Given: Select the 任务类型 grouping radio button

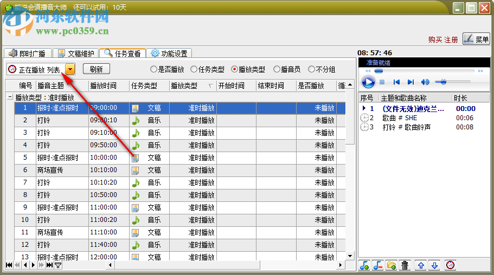Looking at the screenshot, I should pyautogui.click(x=194, y=69).
